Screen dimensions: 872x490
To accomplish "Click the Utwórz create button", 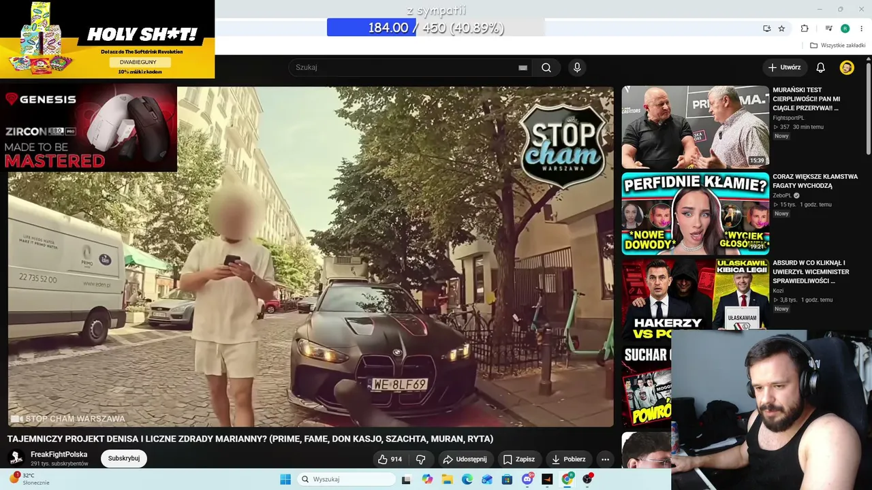I will pos(785,67).
